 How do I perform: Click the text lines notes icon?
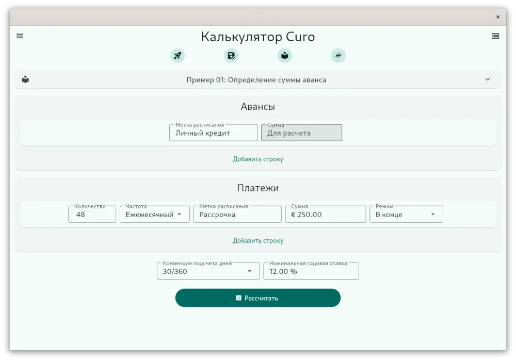click(338, 56)
